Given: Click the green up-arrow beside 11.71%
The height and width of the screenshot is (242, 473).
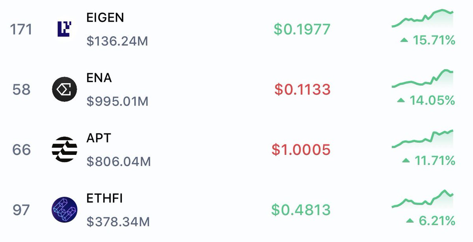Looking at the screenshot, I should [406, 160].
